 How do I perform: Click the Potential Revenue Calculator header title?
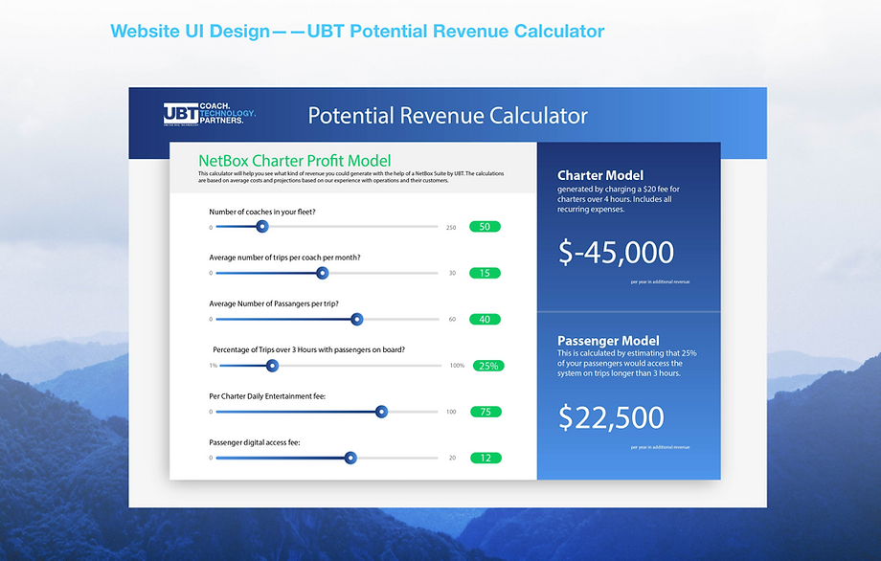(x=448, y=116)
